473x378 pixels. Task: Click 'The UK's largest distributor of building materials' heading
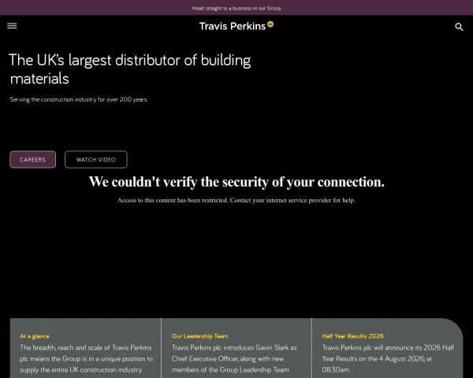click(130, 69)
